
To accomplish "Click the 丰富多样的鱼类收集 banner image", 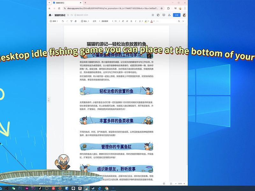I will (x=116, y=121).
